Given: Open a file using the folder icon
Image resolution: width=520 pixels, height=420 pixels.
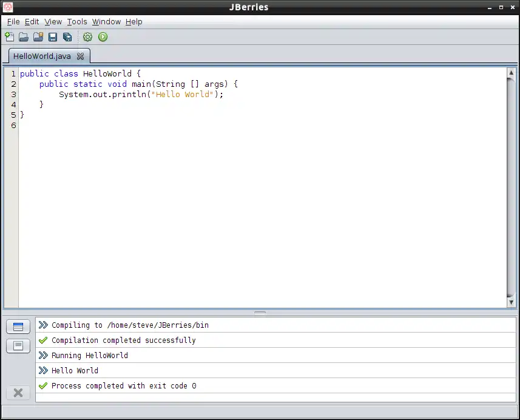Looking at the screenshot, I should (24, 37).
